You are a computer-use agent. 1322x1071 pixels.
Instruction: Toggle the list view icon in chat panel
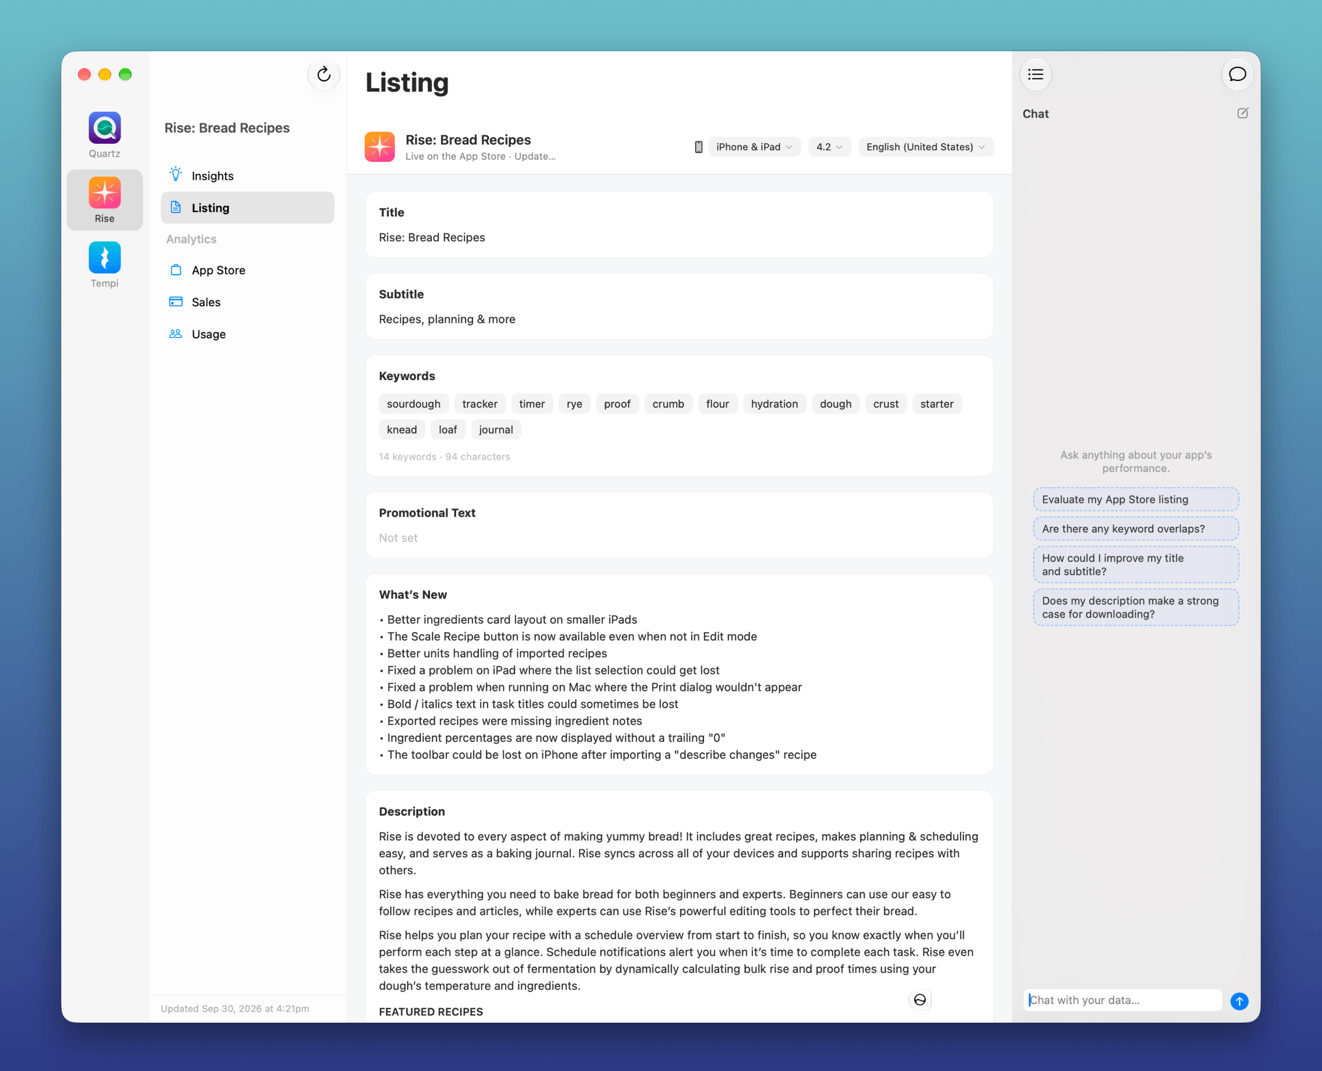coord(1036,75)
